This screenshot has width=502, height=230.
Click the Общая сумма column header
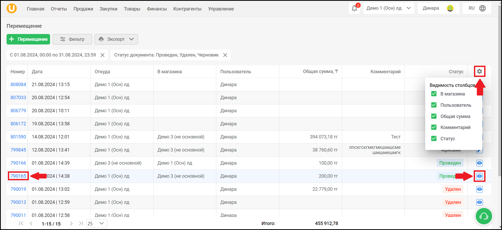[x=320, y=71]
